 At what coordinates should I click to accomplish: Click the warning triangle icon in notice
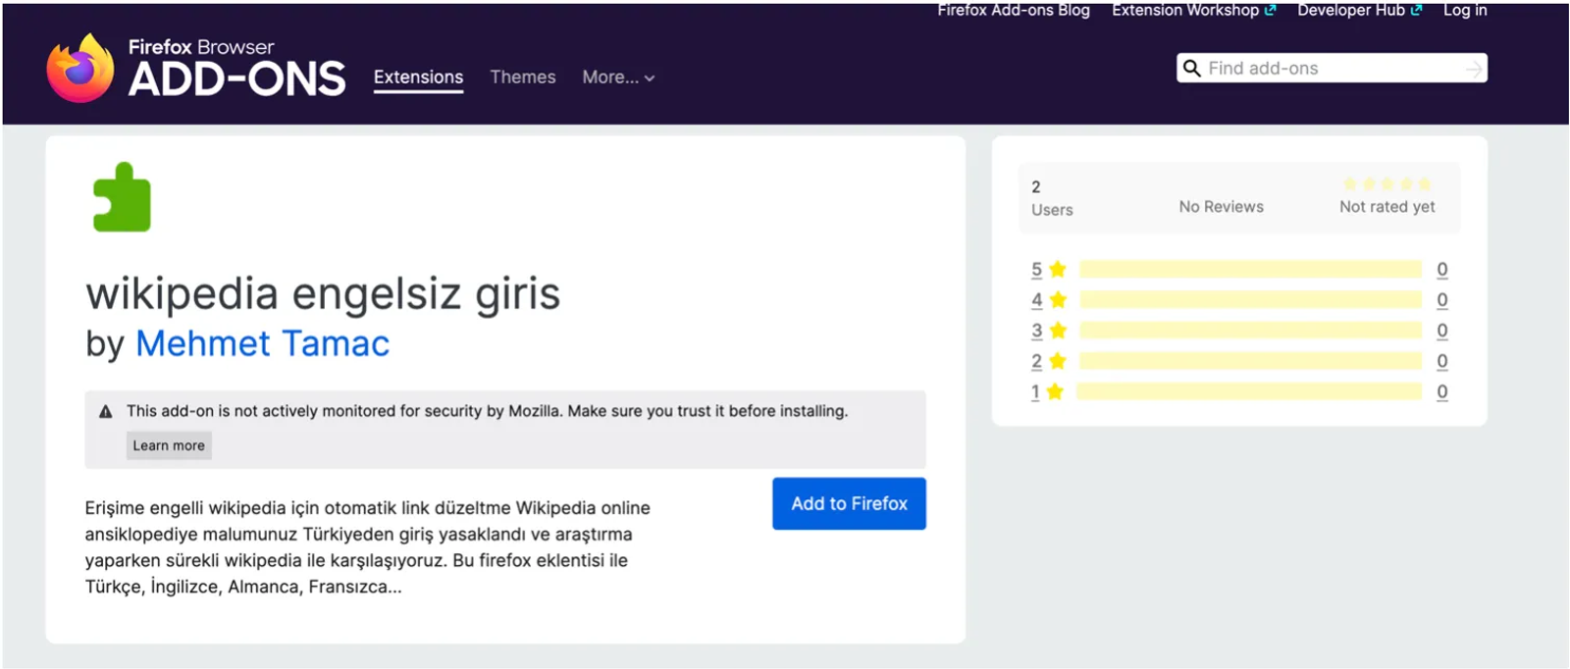[x=106, y=412]
